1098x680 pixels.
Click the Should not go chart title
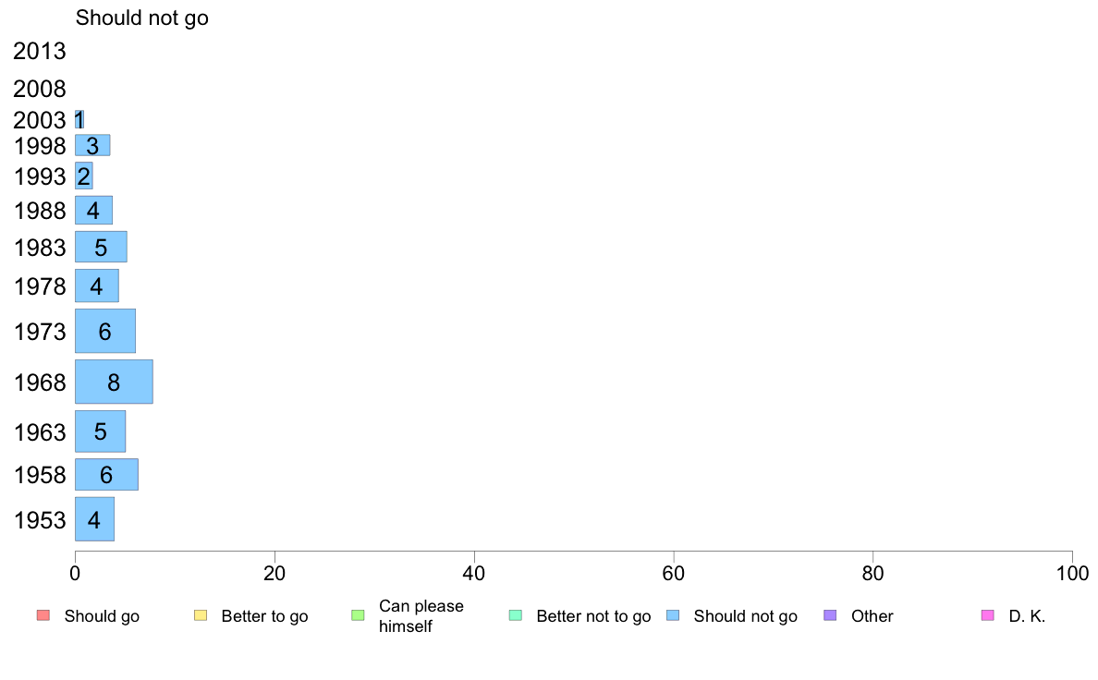pos(142,18)
